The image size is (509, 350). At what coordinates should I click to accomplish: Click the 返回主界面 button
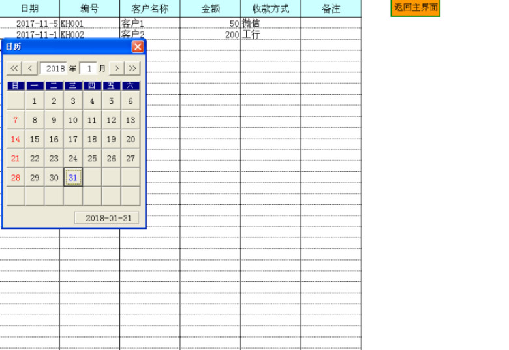(416, 8)
